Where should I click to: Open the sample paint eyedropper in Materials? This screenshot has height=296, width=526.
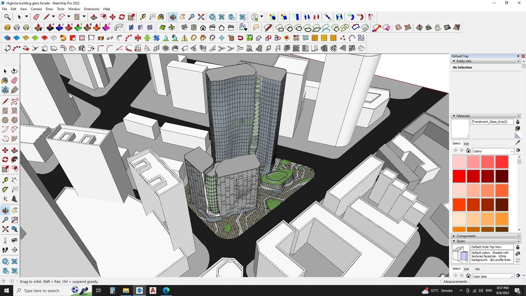(518, 143)
